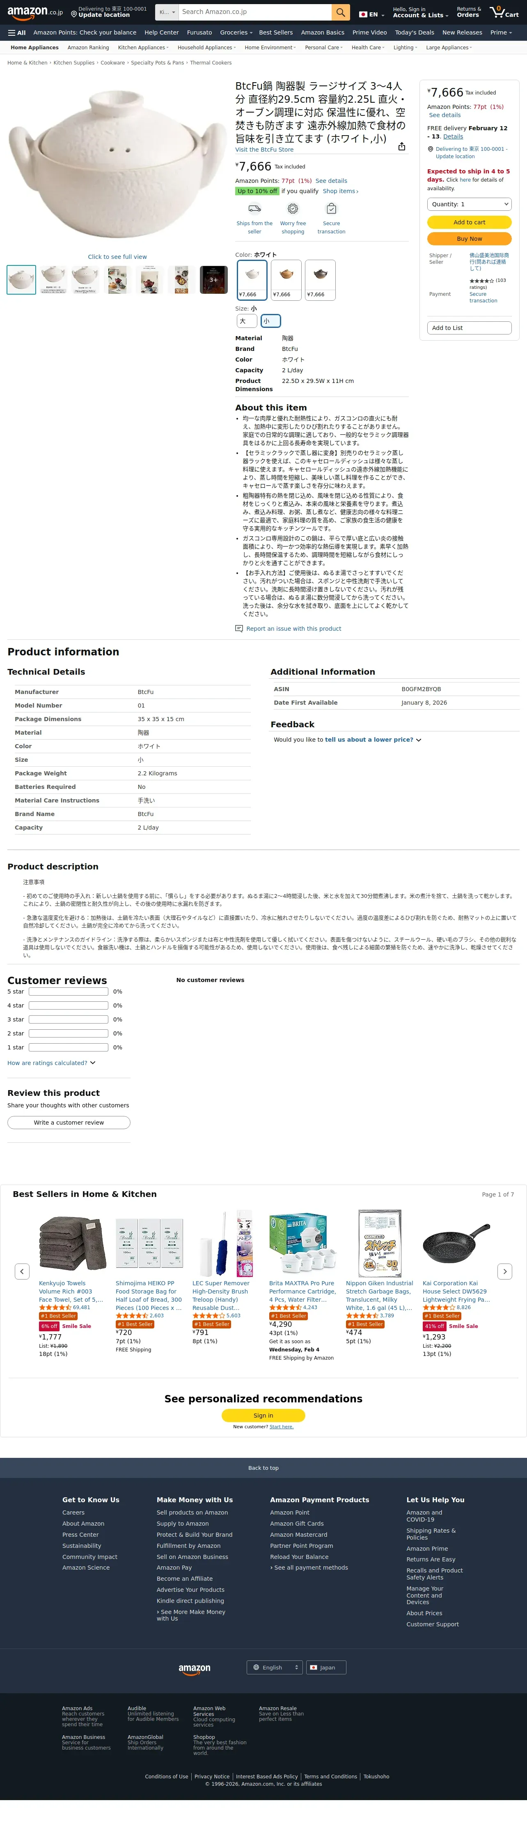Open Kenkyujo Towels product image
This screenshot has height=1833, width=527.
click(73, 1243)
